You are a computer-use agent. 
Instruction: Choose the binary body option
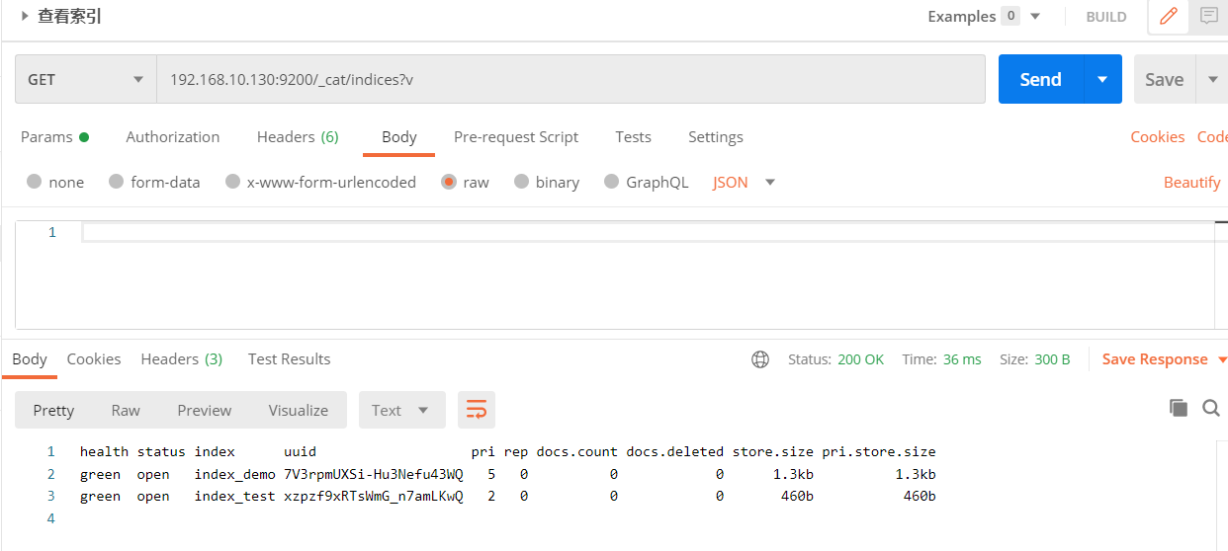point(521,182)
